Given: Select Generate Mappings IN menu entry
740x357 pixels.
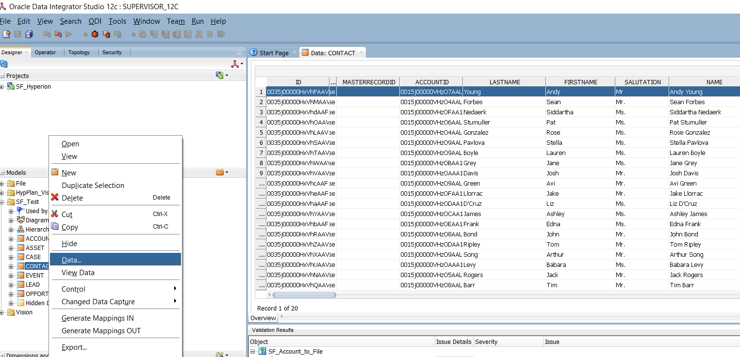Looking at the screenshot, I should pyautogui.click(x=115, y=318).
